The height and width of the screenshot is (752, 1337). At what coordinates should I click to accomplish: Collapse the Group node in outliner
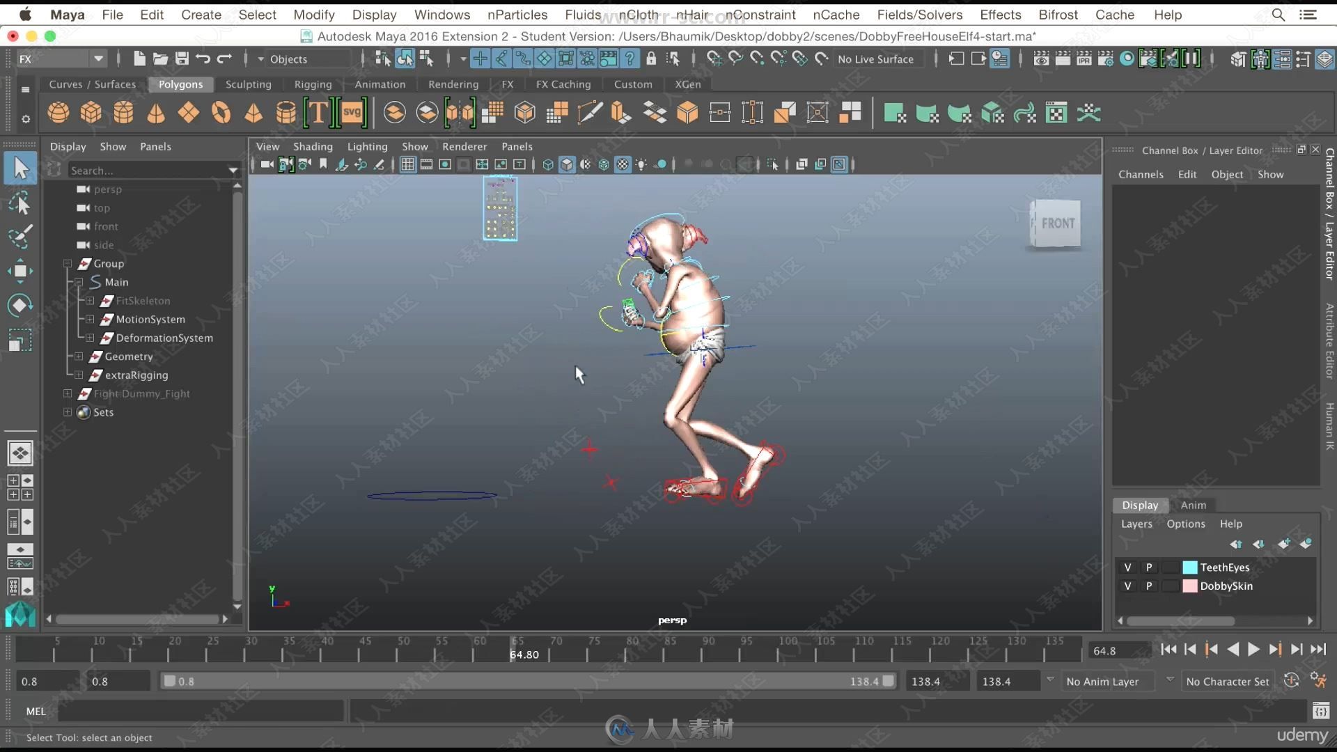68,264
